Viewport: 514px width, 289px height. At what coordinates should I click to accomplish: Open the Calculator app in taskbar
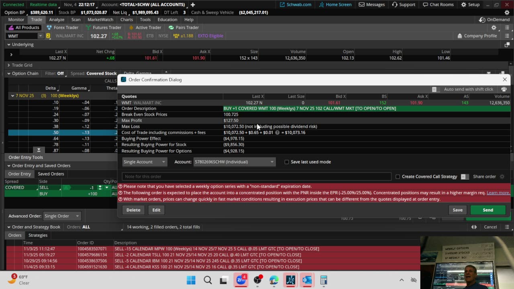pos(324,280)
